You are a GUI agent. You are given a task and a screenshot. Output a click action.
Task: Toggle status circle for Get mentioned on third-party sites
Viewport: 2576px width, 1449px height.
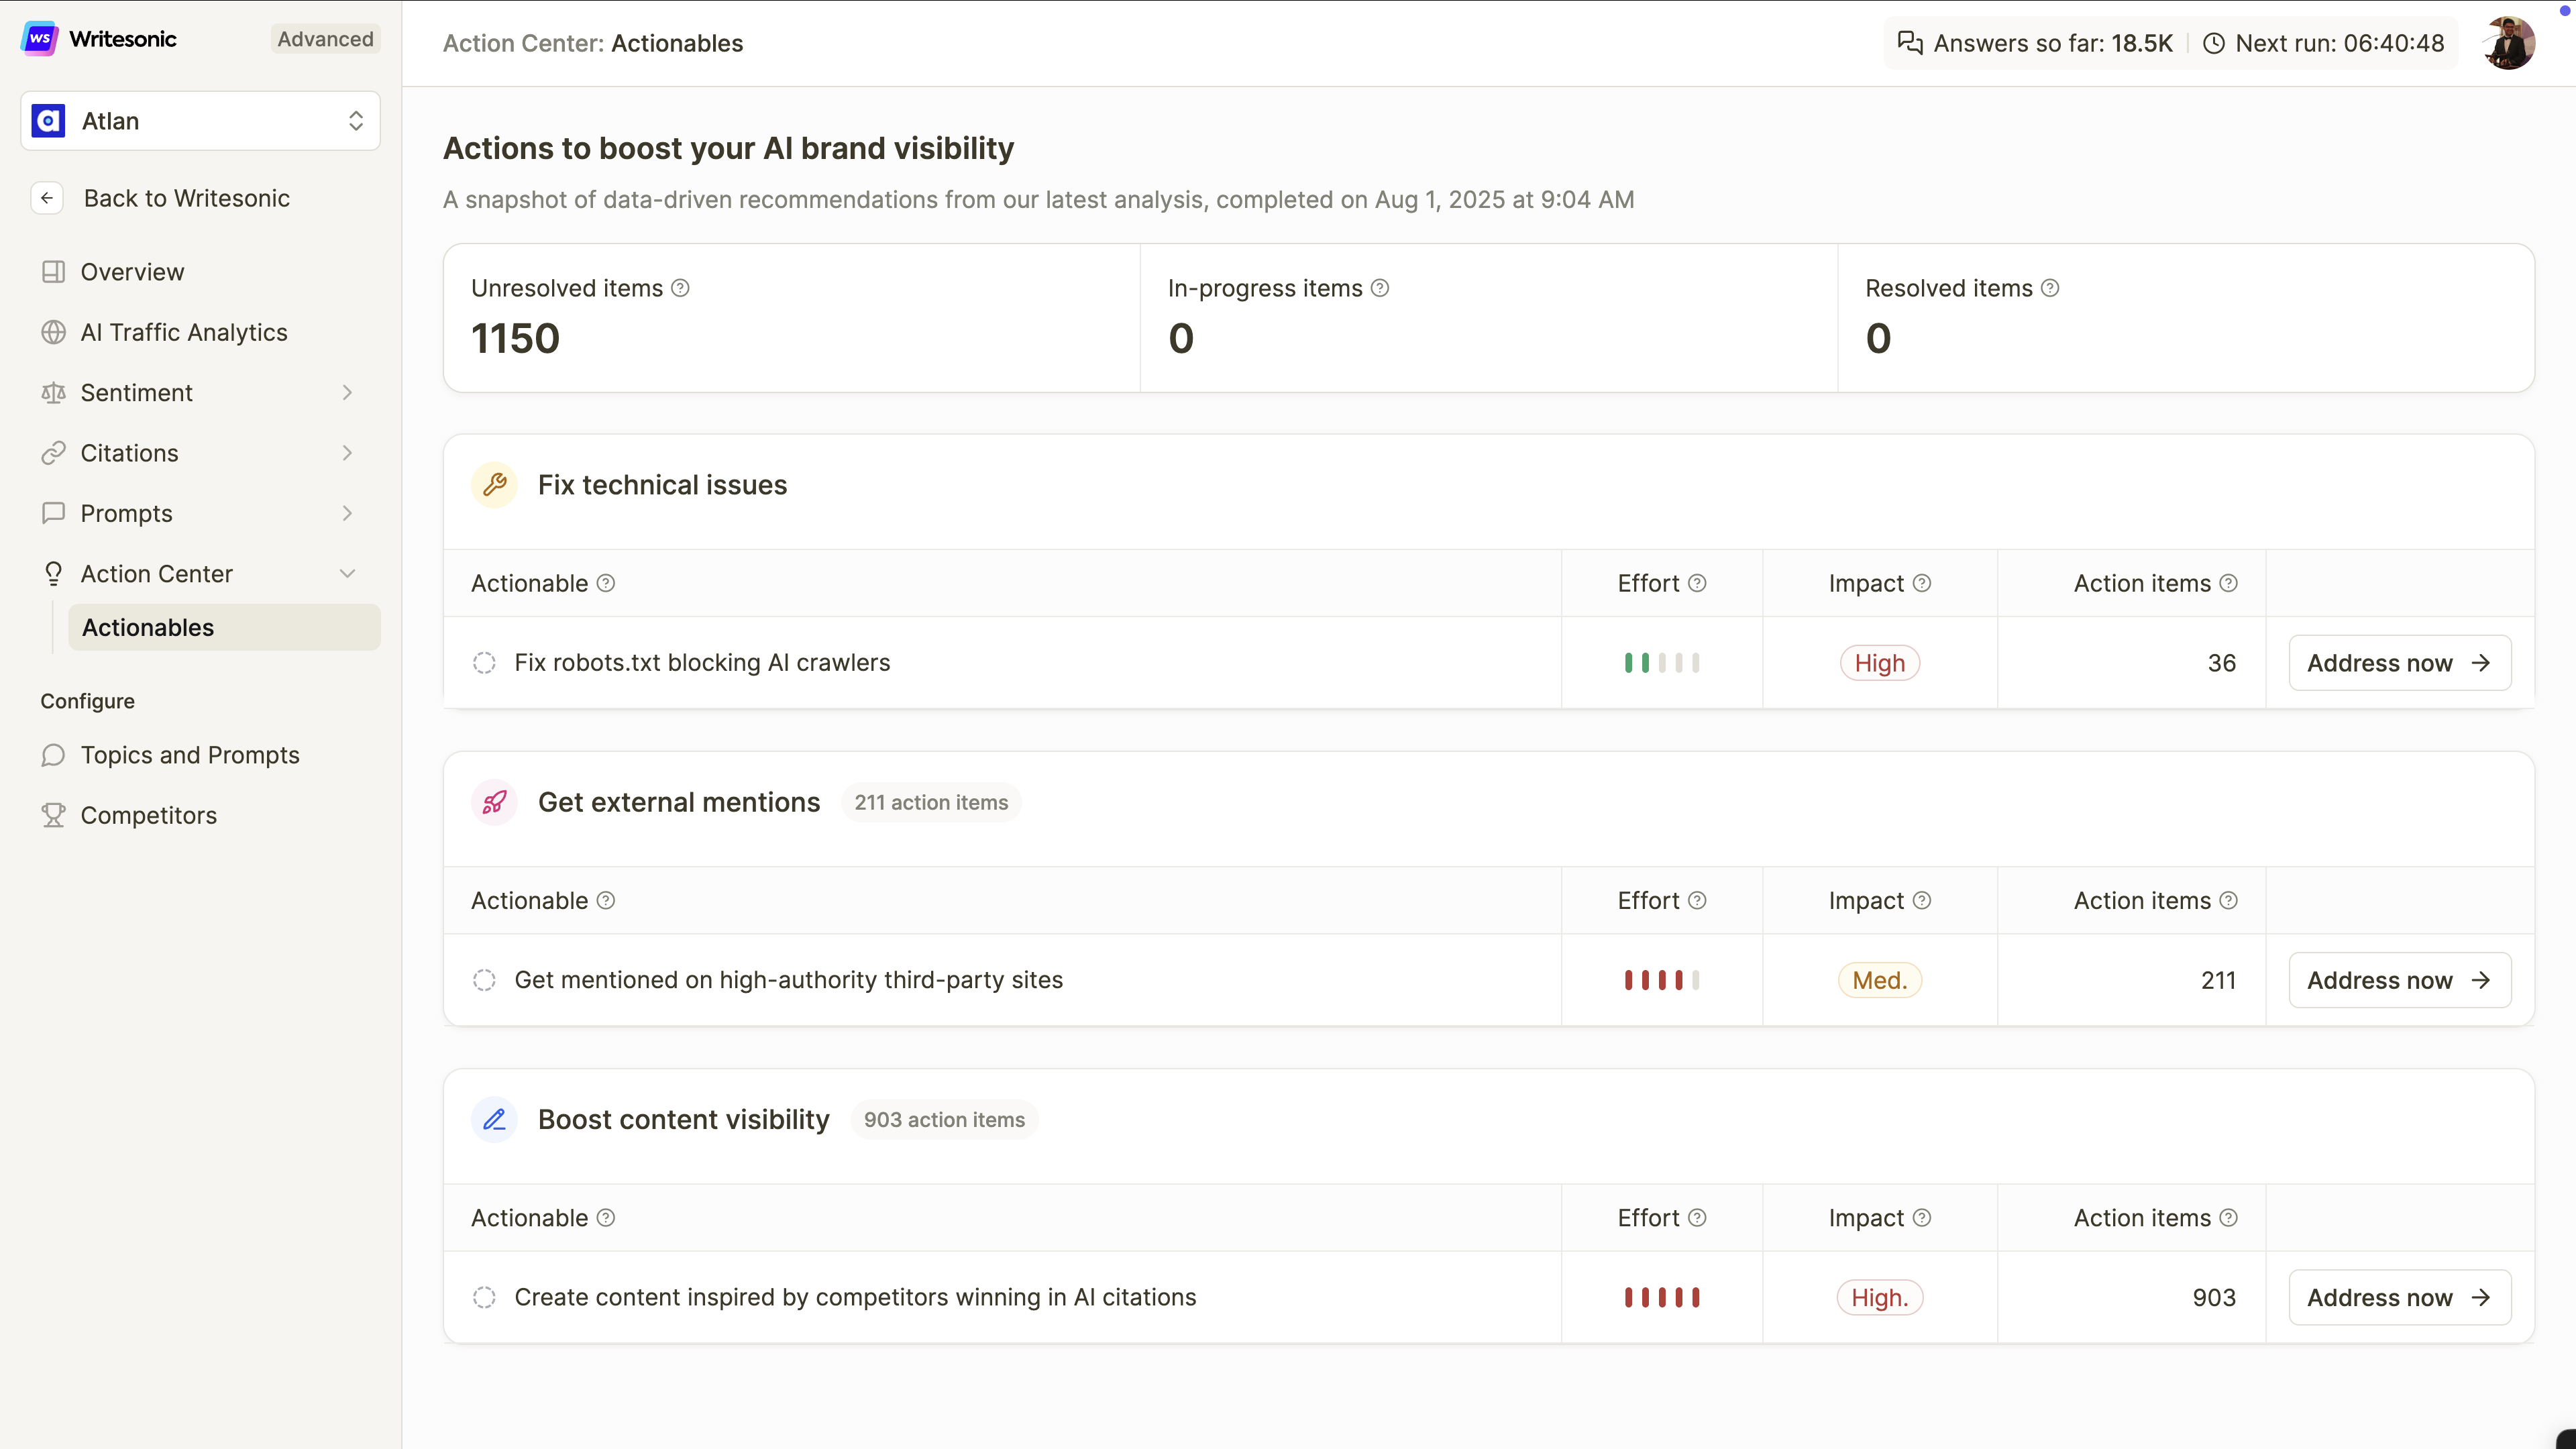pyautogui.click(x=484, y=980)
